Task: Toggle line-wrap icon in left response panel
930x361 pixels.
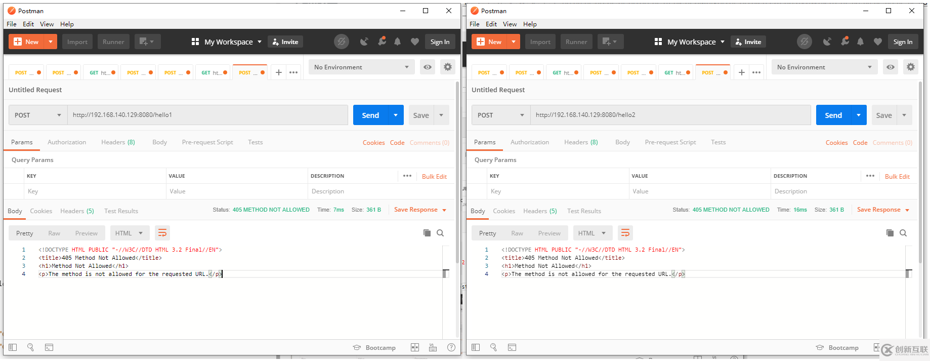Action: click(162, 233)
